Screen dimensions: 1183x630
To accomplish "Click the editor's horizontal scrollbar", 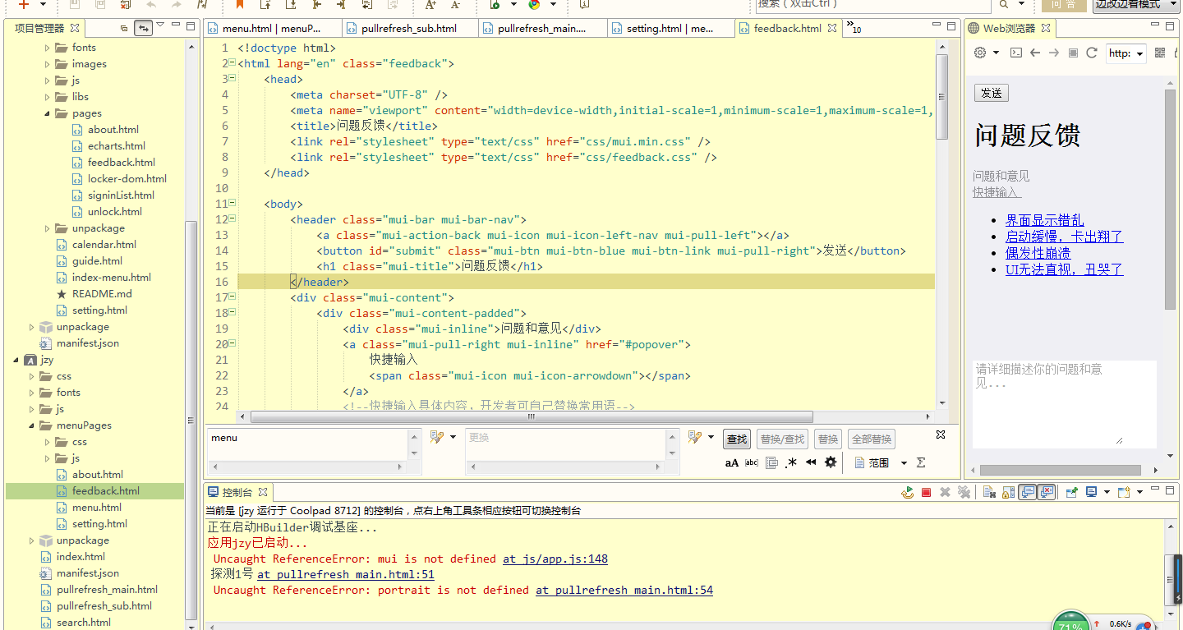I will 531,416.
